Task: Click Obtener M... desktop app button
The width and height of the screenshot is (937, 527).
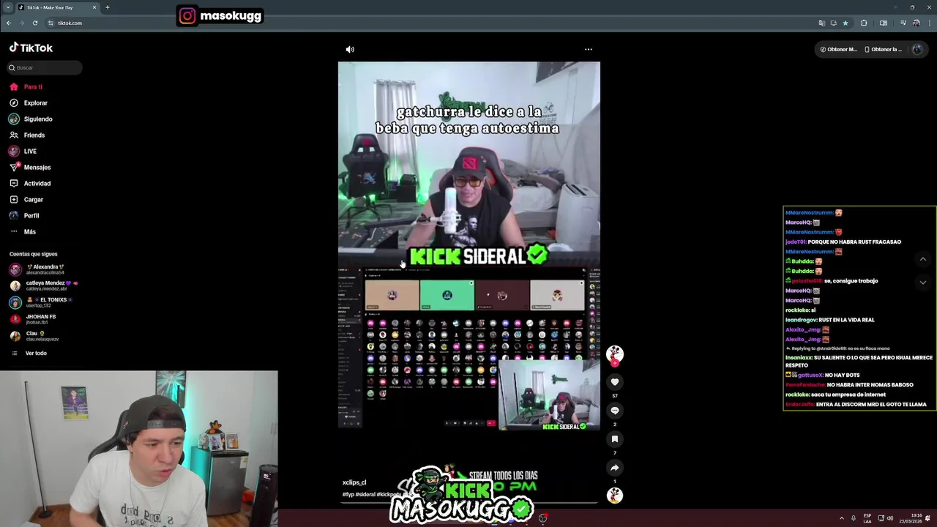Action: coord(838,49)
